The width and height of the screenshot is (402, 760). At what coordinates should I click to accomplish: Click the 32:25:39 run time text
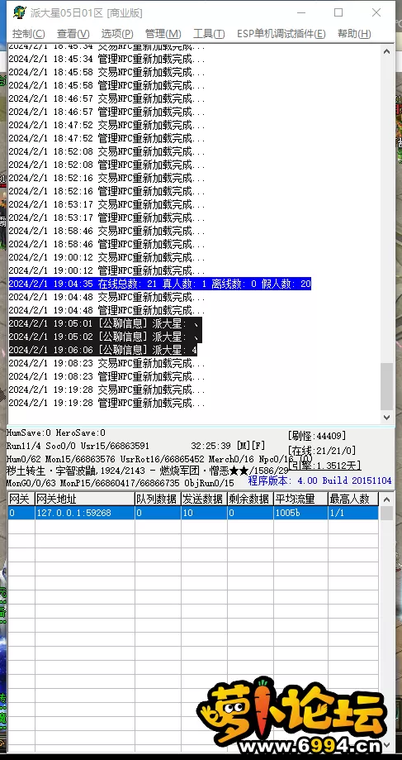(x=211, y=446)
